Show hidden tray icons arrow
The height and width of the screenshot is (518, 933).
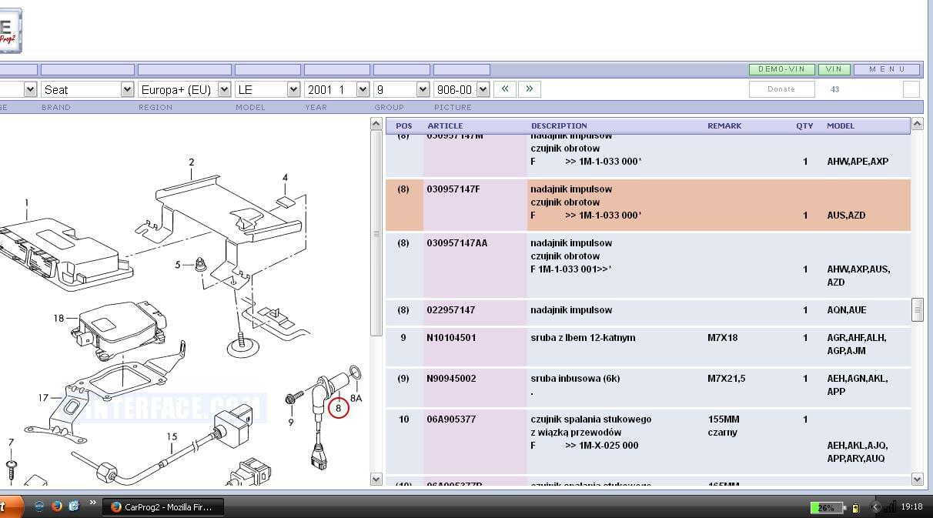click(x=875, y=507)
